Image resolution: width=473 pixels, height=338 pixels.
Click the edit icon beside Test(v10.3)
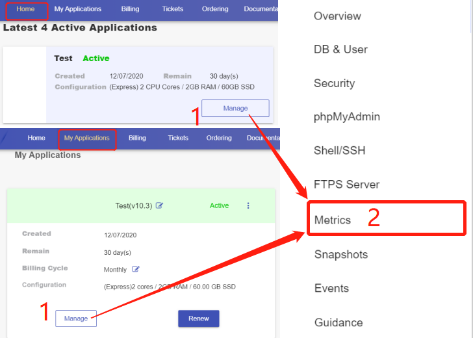(160, 206)
